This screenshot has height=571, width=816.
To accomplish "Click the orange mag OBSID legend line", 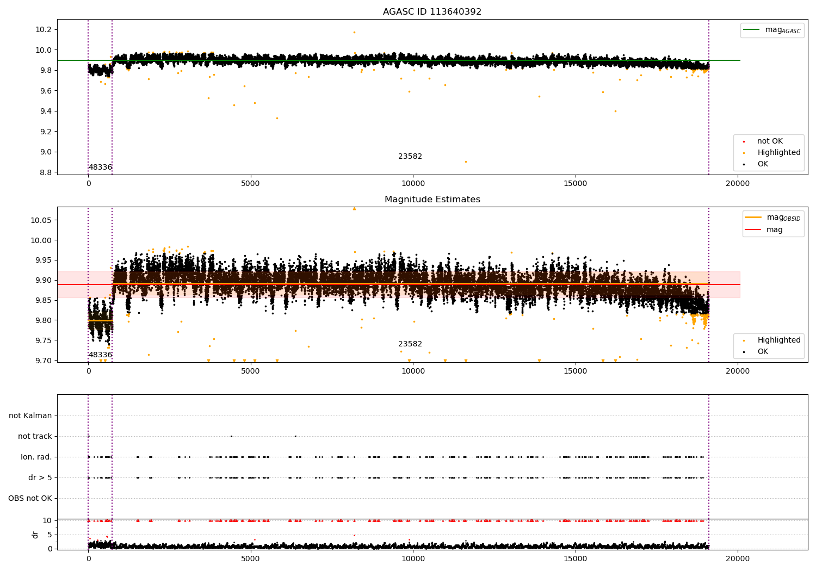I will [753, 218].
